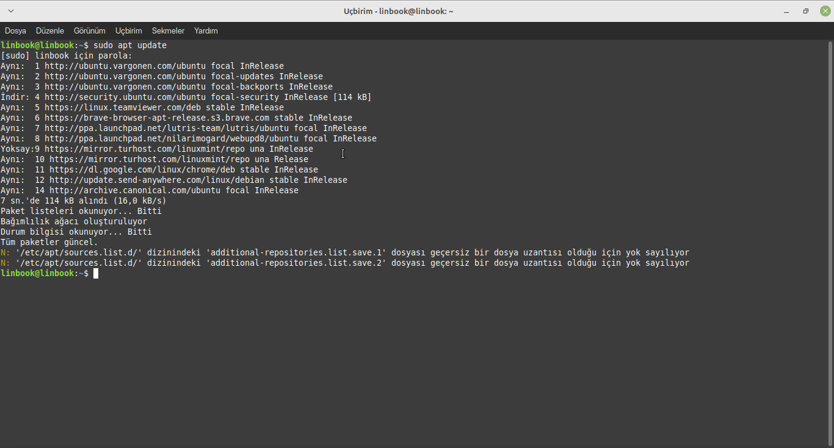Minimize the terminal window
The width and height of the screenshot is (834, 448).
pos(787,11)
